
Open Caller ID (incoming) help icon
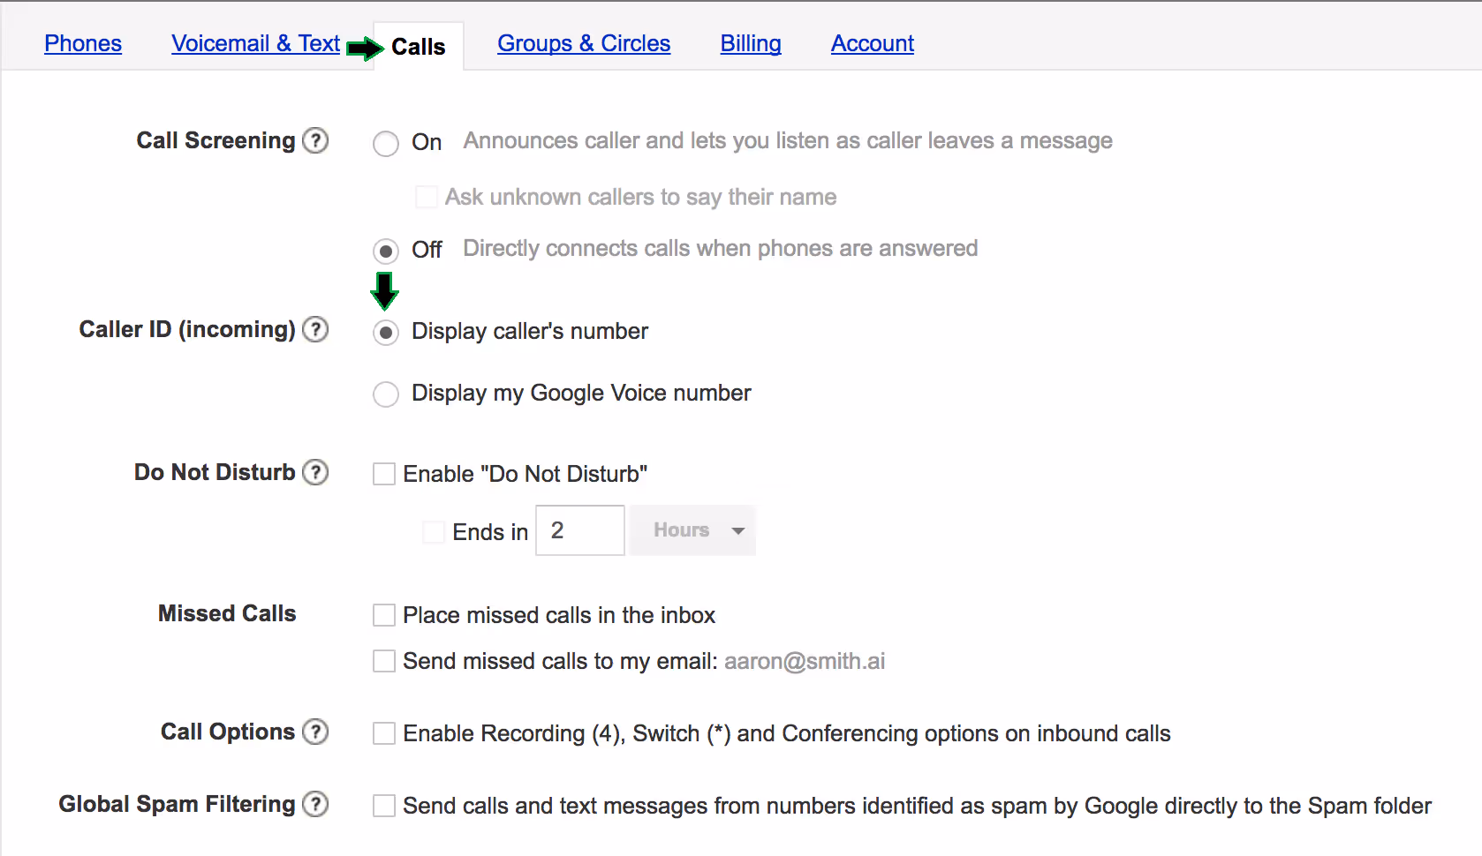tap(315, 329)
